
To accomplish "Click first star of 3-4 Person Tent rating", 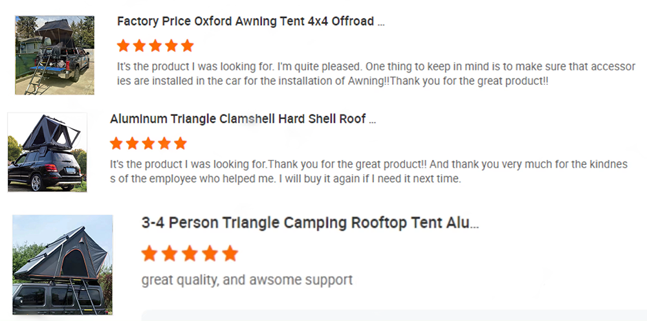I will point(149,253).
